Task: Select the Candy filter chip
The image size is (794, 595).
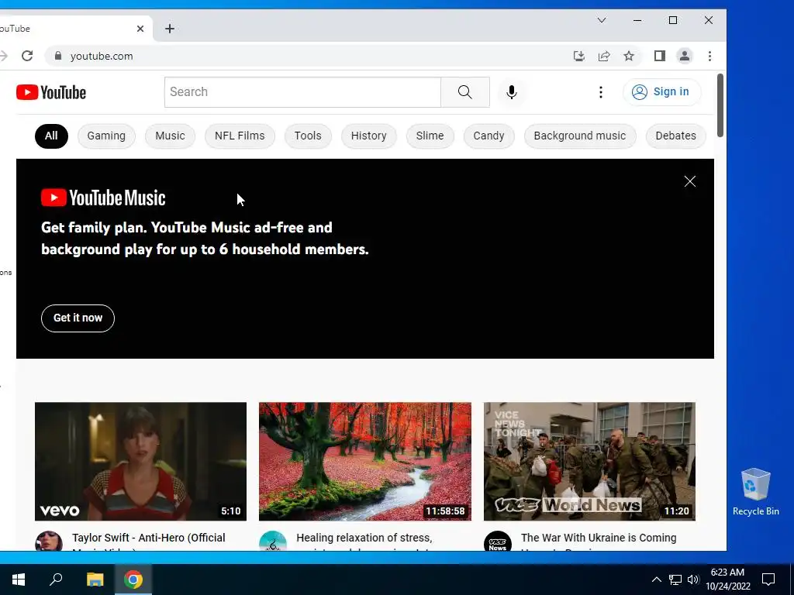Action: pos(488,136)
